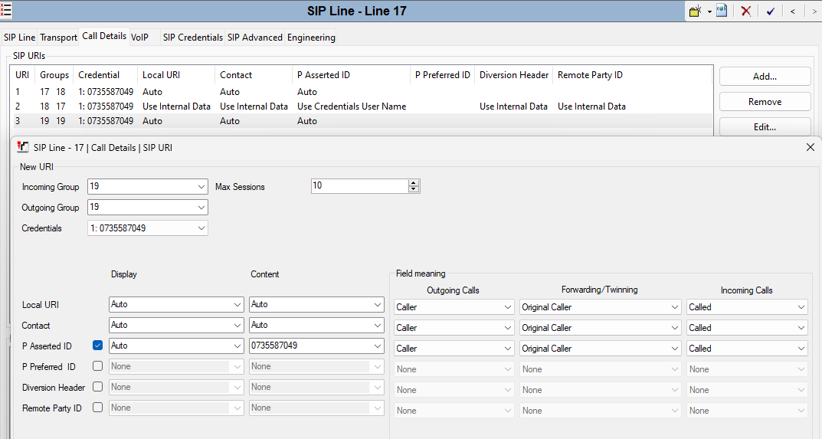Click the tree list icon in title bar
Viewport: 822px width, 439px height.
(6, 11)
